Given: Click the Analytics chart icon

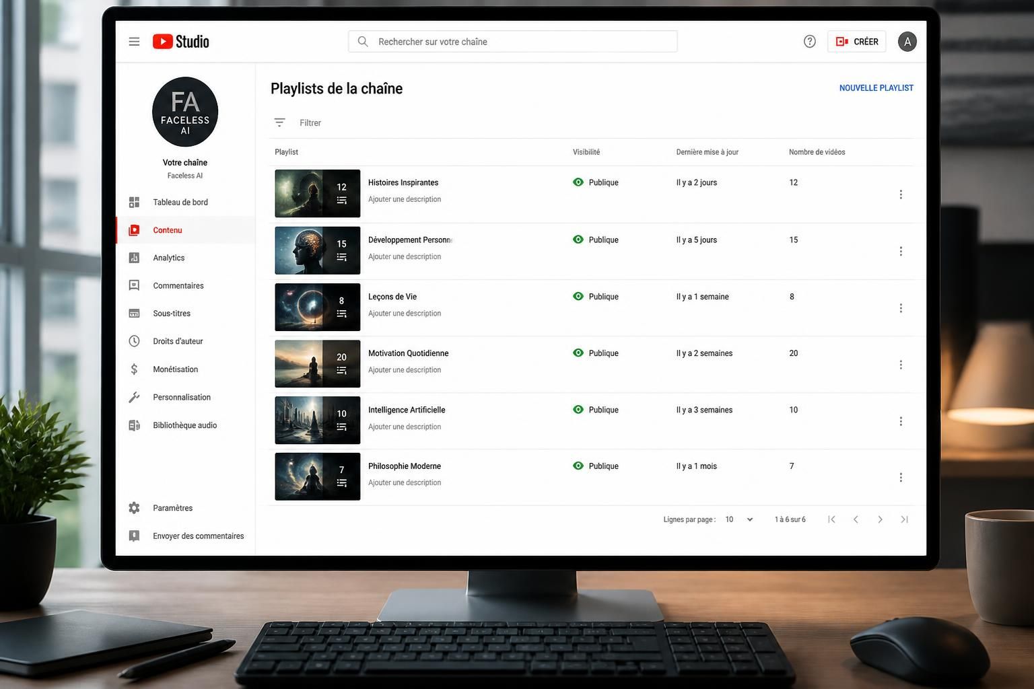Looking at the screenshot, I should coord(134,258).
